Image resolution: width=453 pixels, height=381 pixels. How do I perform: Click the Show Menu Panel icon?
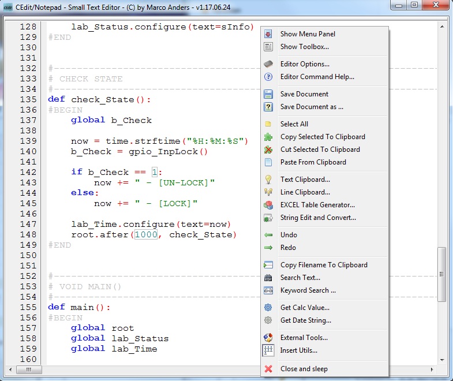(x=268, y=34)
